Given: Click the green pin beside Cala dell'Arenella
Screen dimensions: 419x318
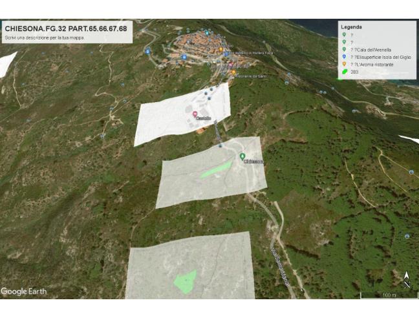Looking at the screenshot, I should [343, 50].
